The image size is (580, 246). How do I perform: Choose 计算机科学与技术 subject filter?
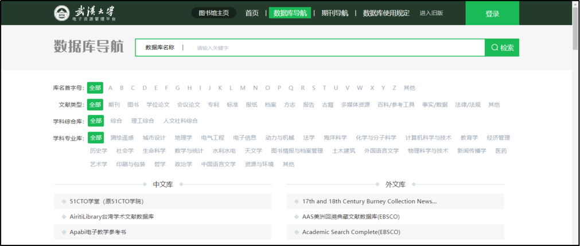click(x=428, y=138)
